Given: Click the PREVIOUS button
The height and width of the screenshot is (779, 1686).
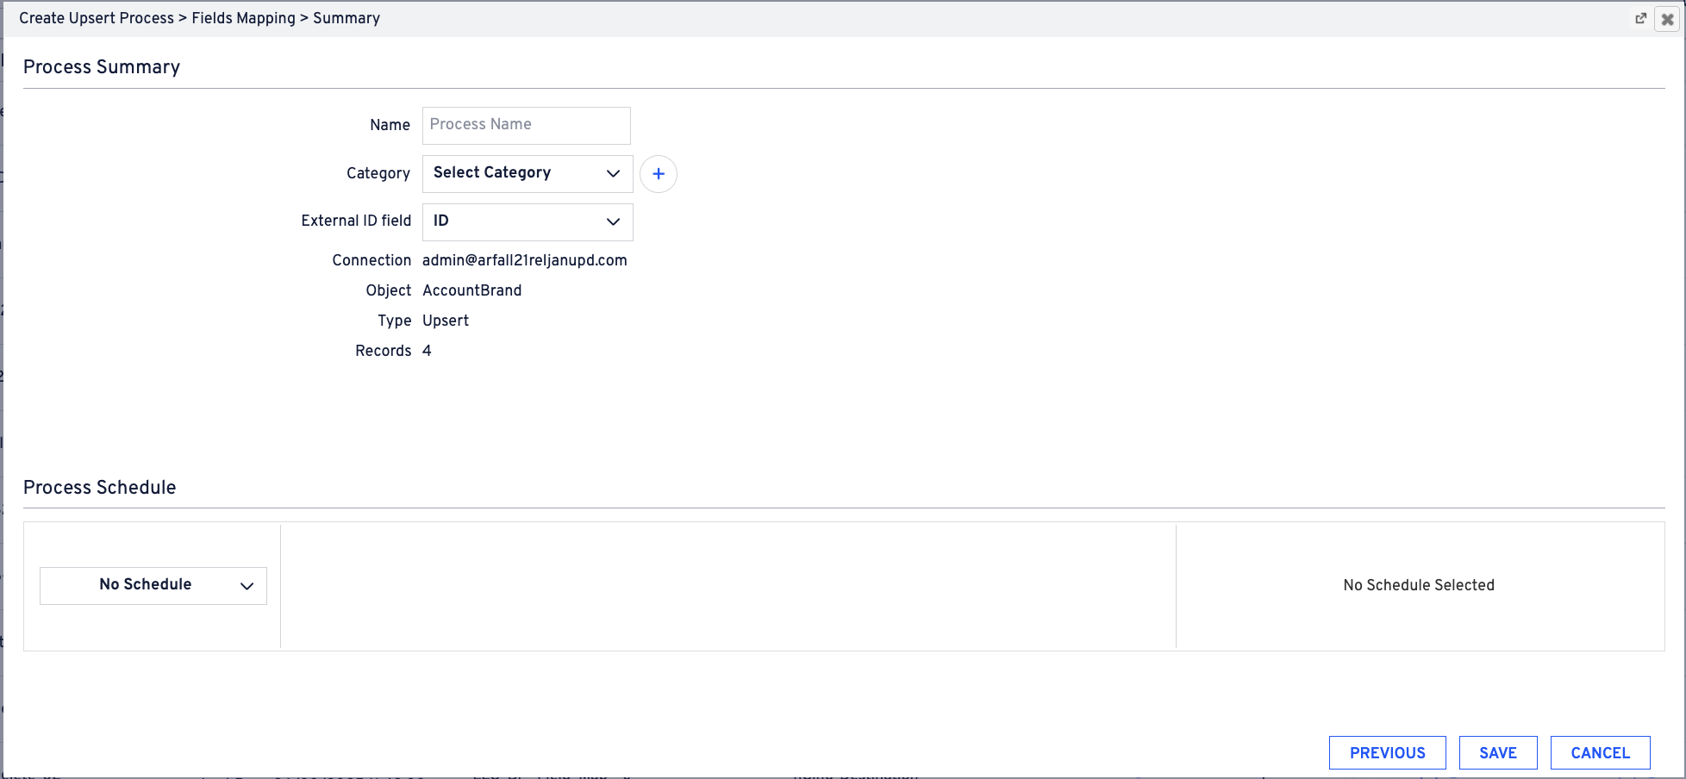Looking at the screenshot, I should [1387, 752].
